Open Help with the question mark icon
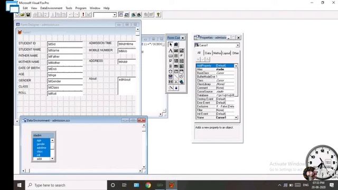 click(158, 15)
